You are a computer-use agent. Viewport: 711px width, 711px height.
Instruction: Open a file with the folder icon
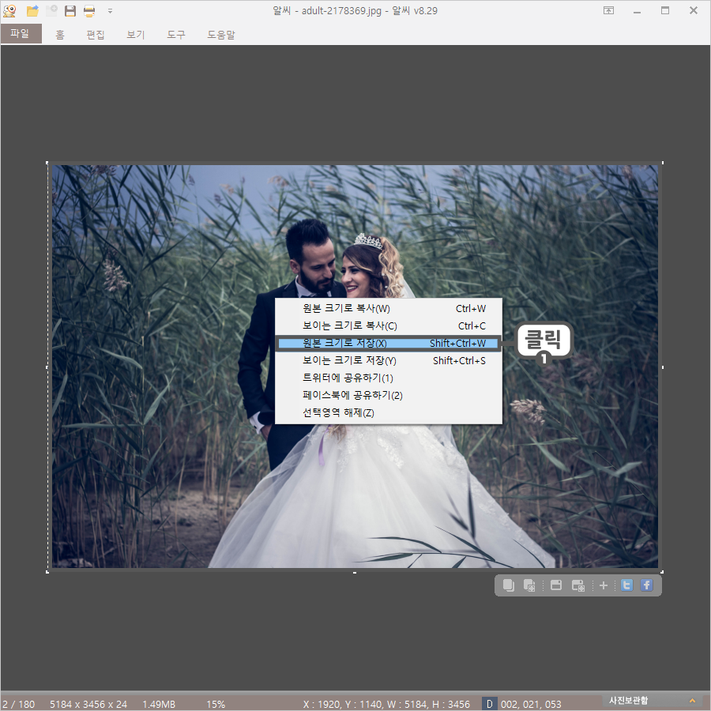32,11
